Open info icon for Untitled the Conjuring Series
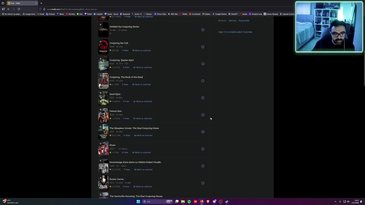Image resolution: width=365 pixels, height=205 pixels. click(203, 30)
